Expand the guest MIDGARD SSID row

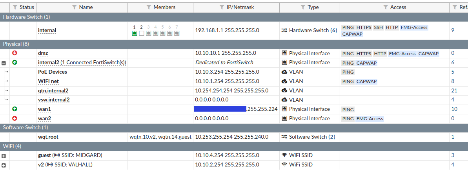coord(4,155)
